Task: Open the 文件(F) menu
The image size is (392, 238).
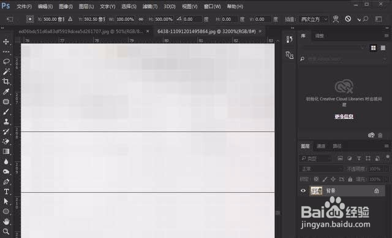Action: 24,7
